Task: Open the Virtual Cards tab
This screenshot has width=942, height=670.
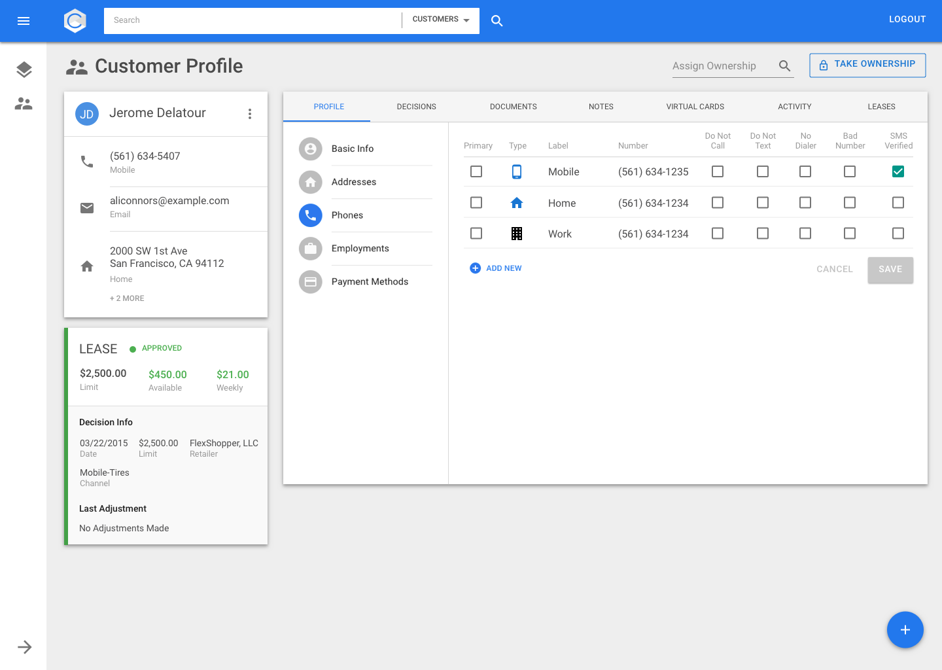Action: tap(695, 107)
